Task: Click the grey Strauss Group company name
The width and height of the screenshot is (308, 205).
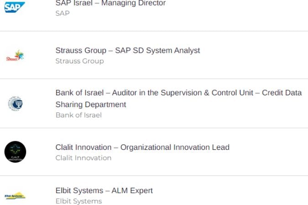Action: 79,61
